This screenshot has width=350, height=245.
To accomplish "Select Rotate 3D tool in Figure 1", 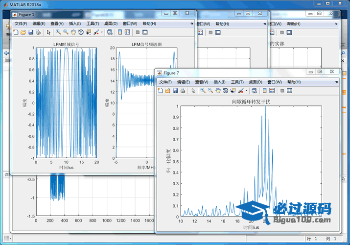I will pyautogui.click(x=81, y=32).
